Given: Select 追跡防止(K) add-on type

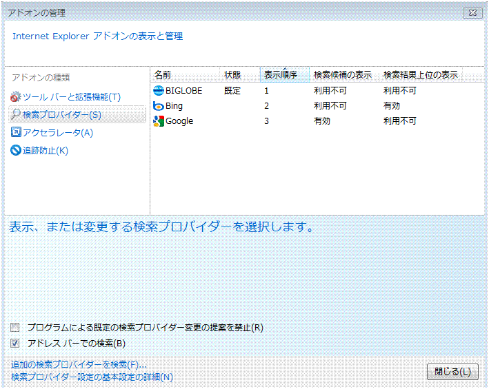Looking at the screenshot, I should click(46, 151).
